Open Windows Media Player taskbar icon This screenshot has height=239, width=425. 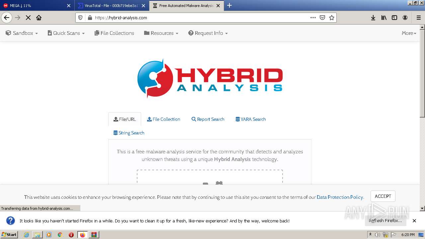coord(49,235)
